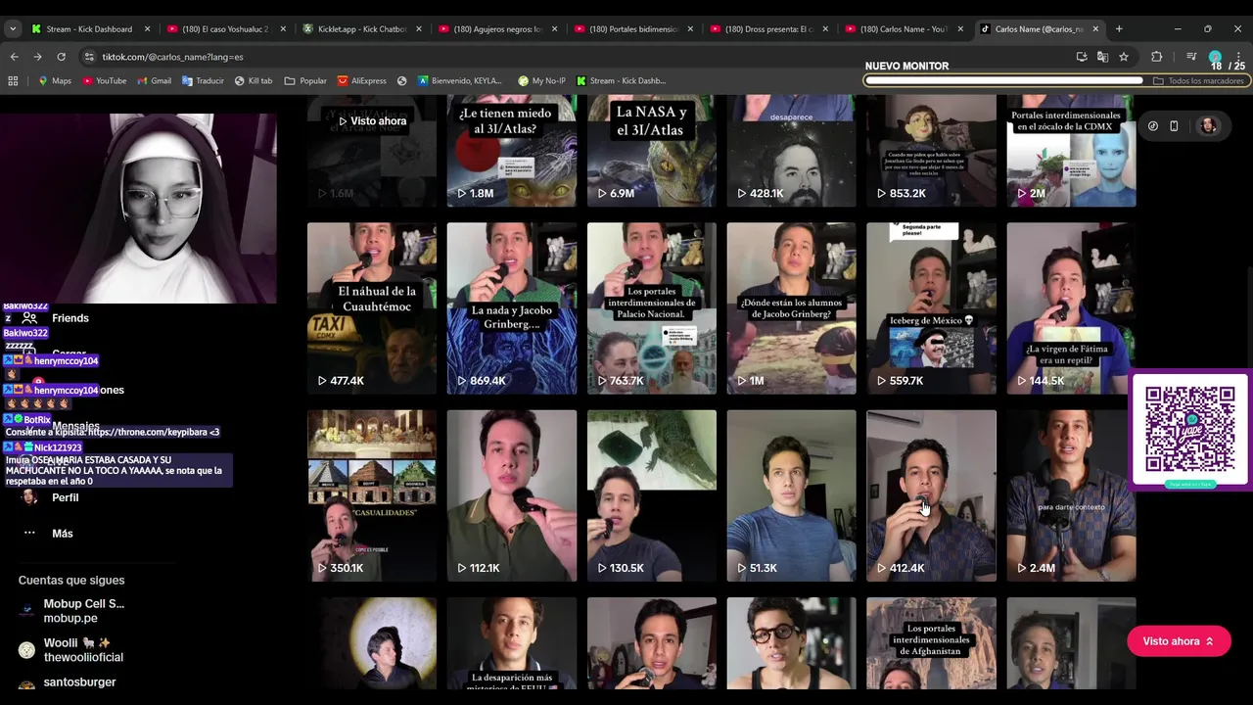Click the media control icon in browser toolbar
This screenshot has height=705, width=1253.
(1191, 57)
